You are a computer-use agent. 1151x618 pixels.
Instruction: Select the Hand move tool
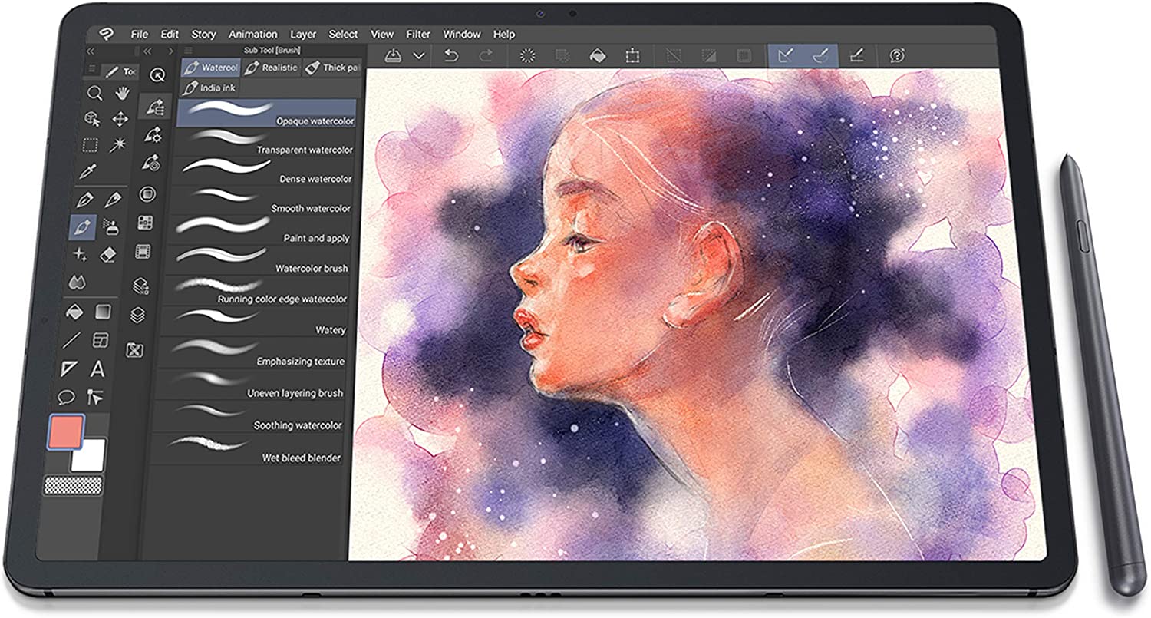[121, 93]
